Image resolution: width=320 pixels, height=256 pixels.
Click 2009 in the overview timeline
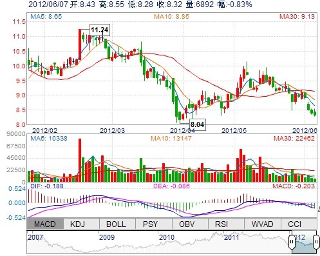pos(107,237)
